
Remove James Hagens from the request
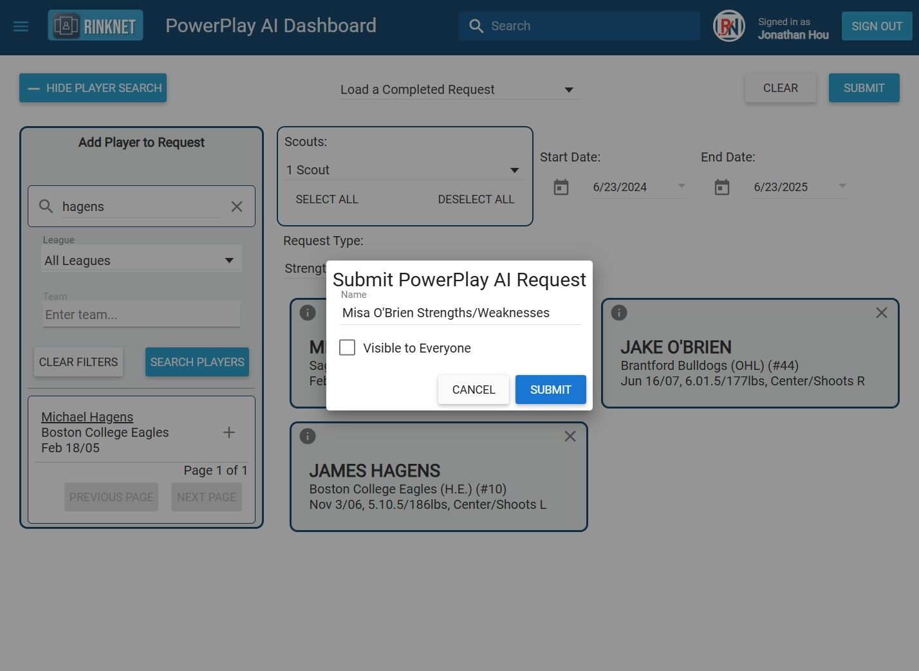[x=570, y=436]
